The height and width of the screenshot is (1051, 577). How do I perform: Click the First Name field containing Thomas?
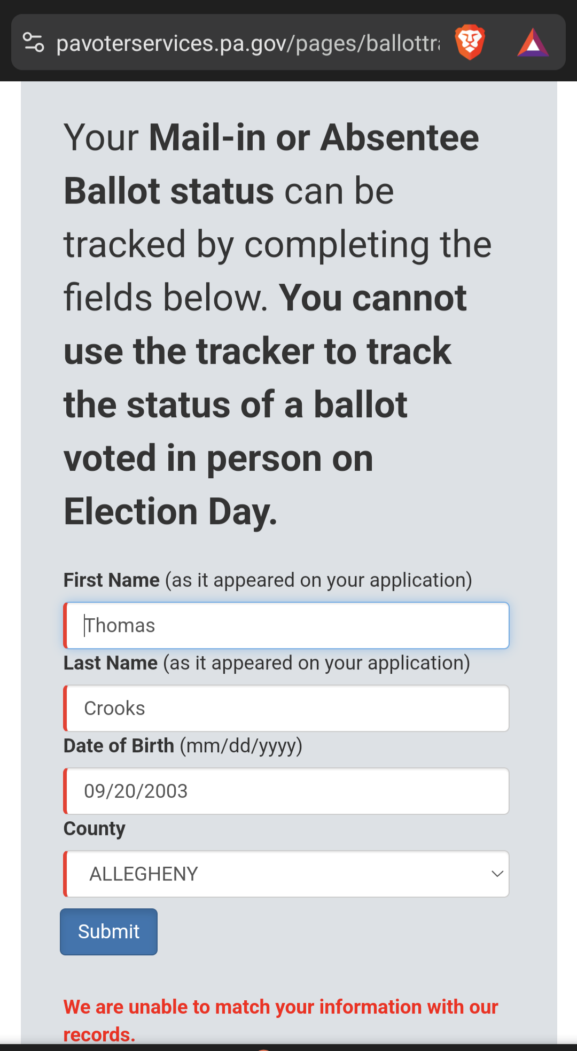pyautogui.click(x=286, y=626)
